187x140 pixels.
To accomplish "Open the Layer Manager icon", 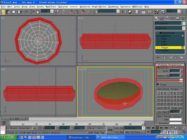I will [137, 12].
